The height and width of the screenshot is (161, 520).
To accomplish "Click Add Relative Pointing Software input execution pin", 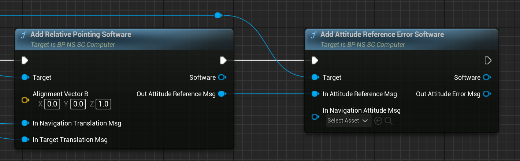I will pyautogui.click(x=25, y=60).
